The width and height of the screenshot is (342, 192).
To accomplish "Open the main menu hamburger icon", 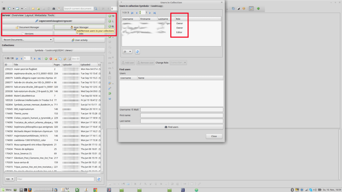I will coord(4,9).
